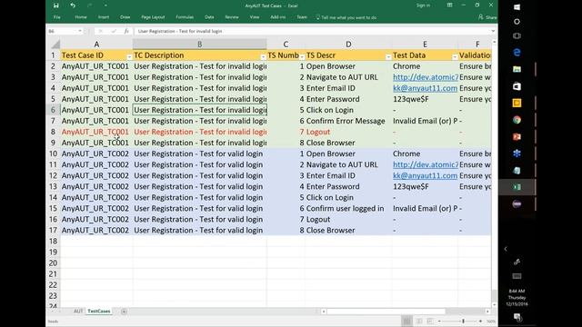
Task: Open filter dropdown for TS Number
Action: pos(301,57)
